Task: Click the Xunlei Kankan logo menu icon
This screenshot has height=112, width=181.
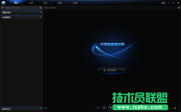Action: pyautogui.click(x=3, y=3)
